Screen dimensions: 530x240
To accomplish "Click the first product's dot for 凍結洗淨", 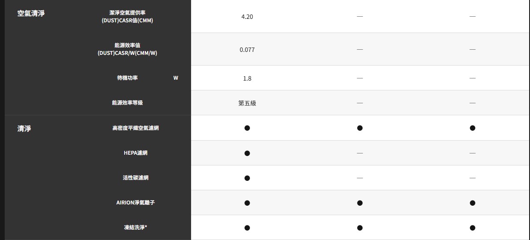I will pyautogui.click(x=247, y=228).
